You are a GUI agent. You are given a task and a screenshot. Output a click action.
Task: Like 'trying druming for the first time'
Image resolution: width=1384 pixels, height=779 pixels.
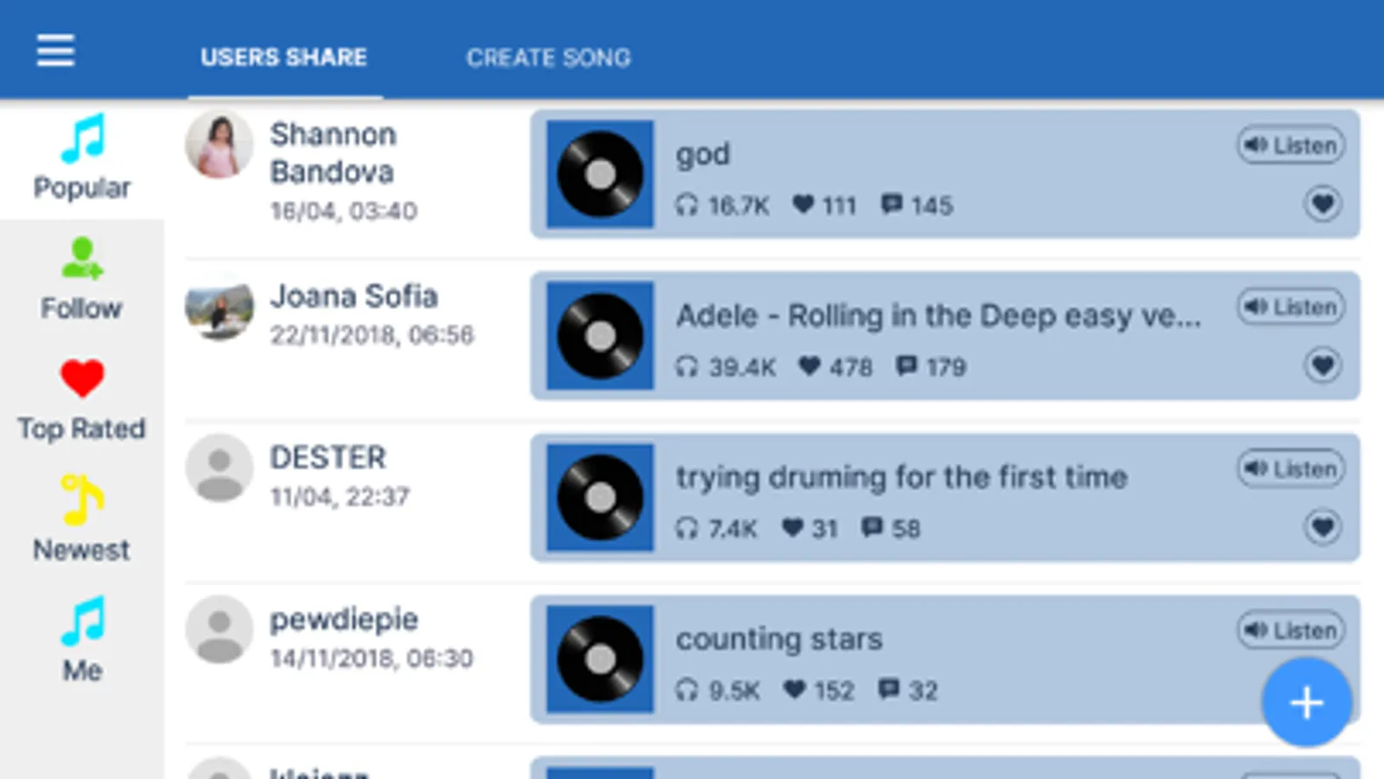pos(1322,527)
